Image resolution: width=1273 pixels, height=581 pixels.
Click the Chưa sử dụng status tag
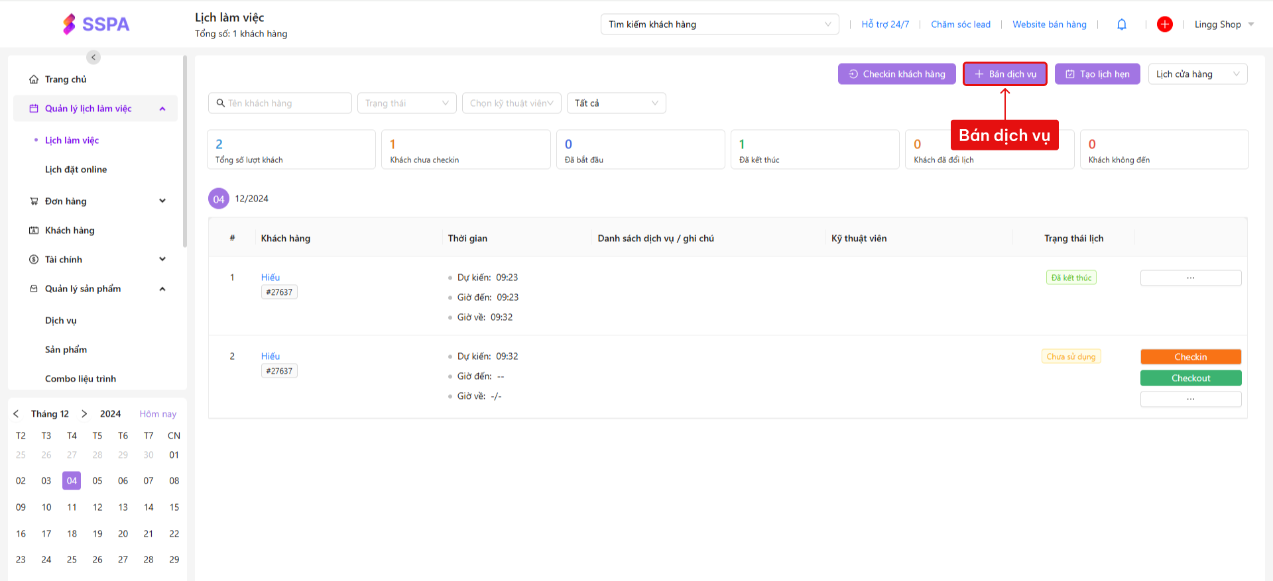(x=1071, y=357)
